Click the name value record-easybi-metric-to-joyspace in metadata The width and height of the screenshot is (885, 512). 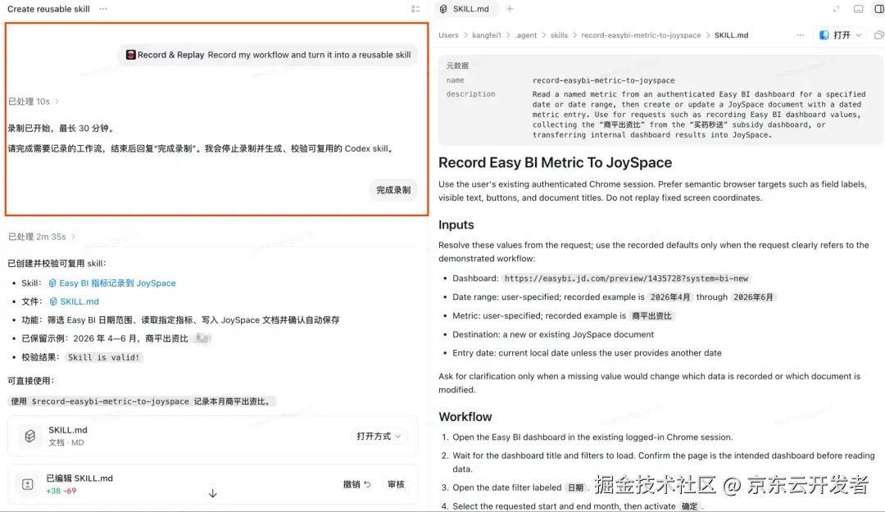pyautogui.click(x=603, y=80)
